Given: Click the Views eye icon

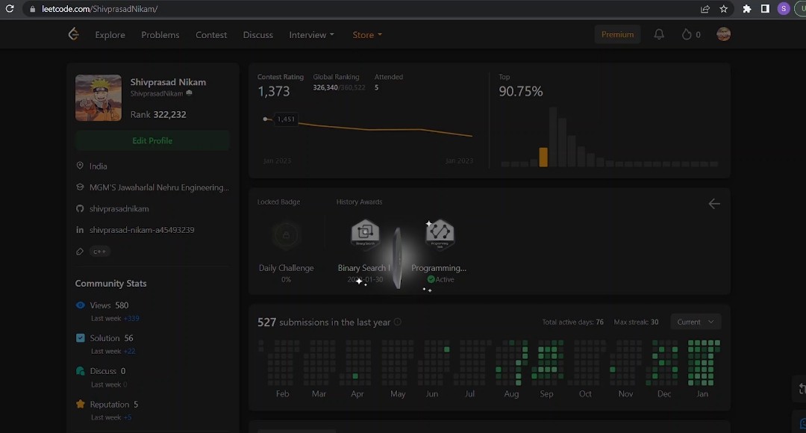Looking at the screenshot, I should pos(80,305).
